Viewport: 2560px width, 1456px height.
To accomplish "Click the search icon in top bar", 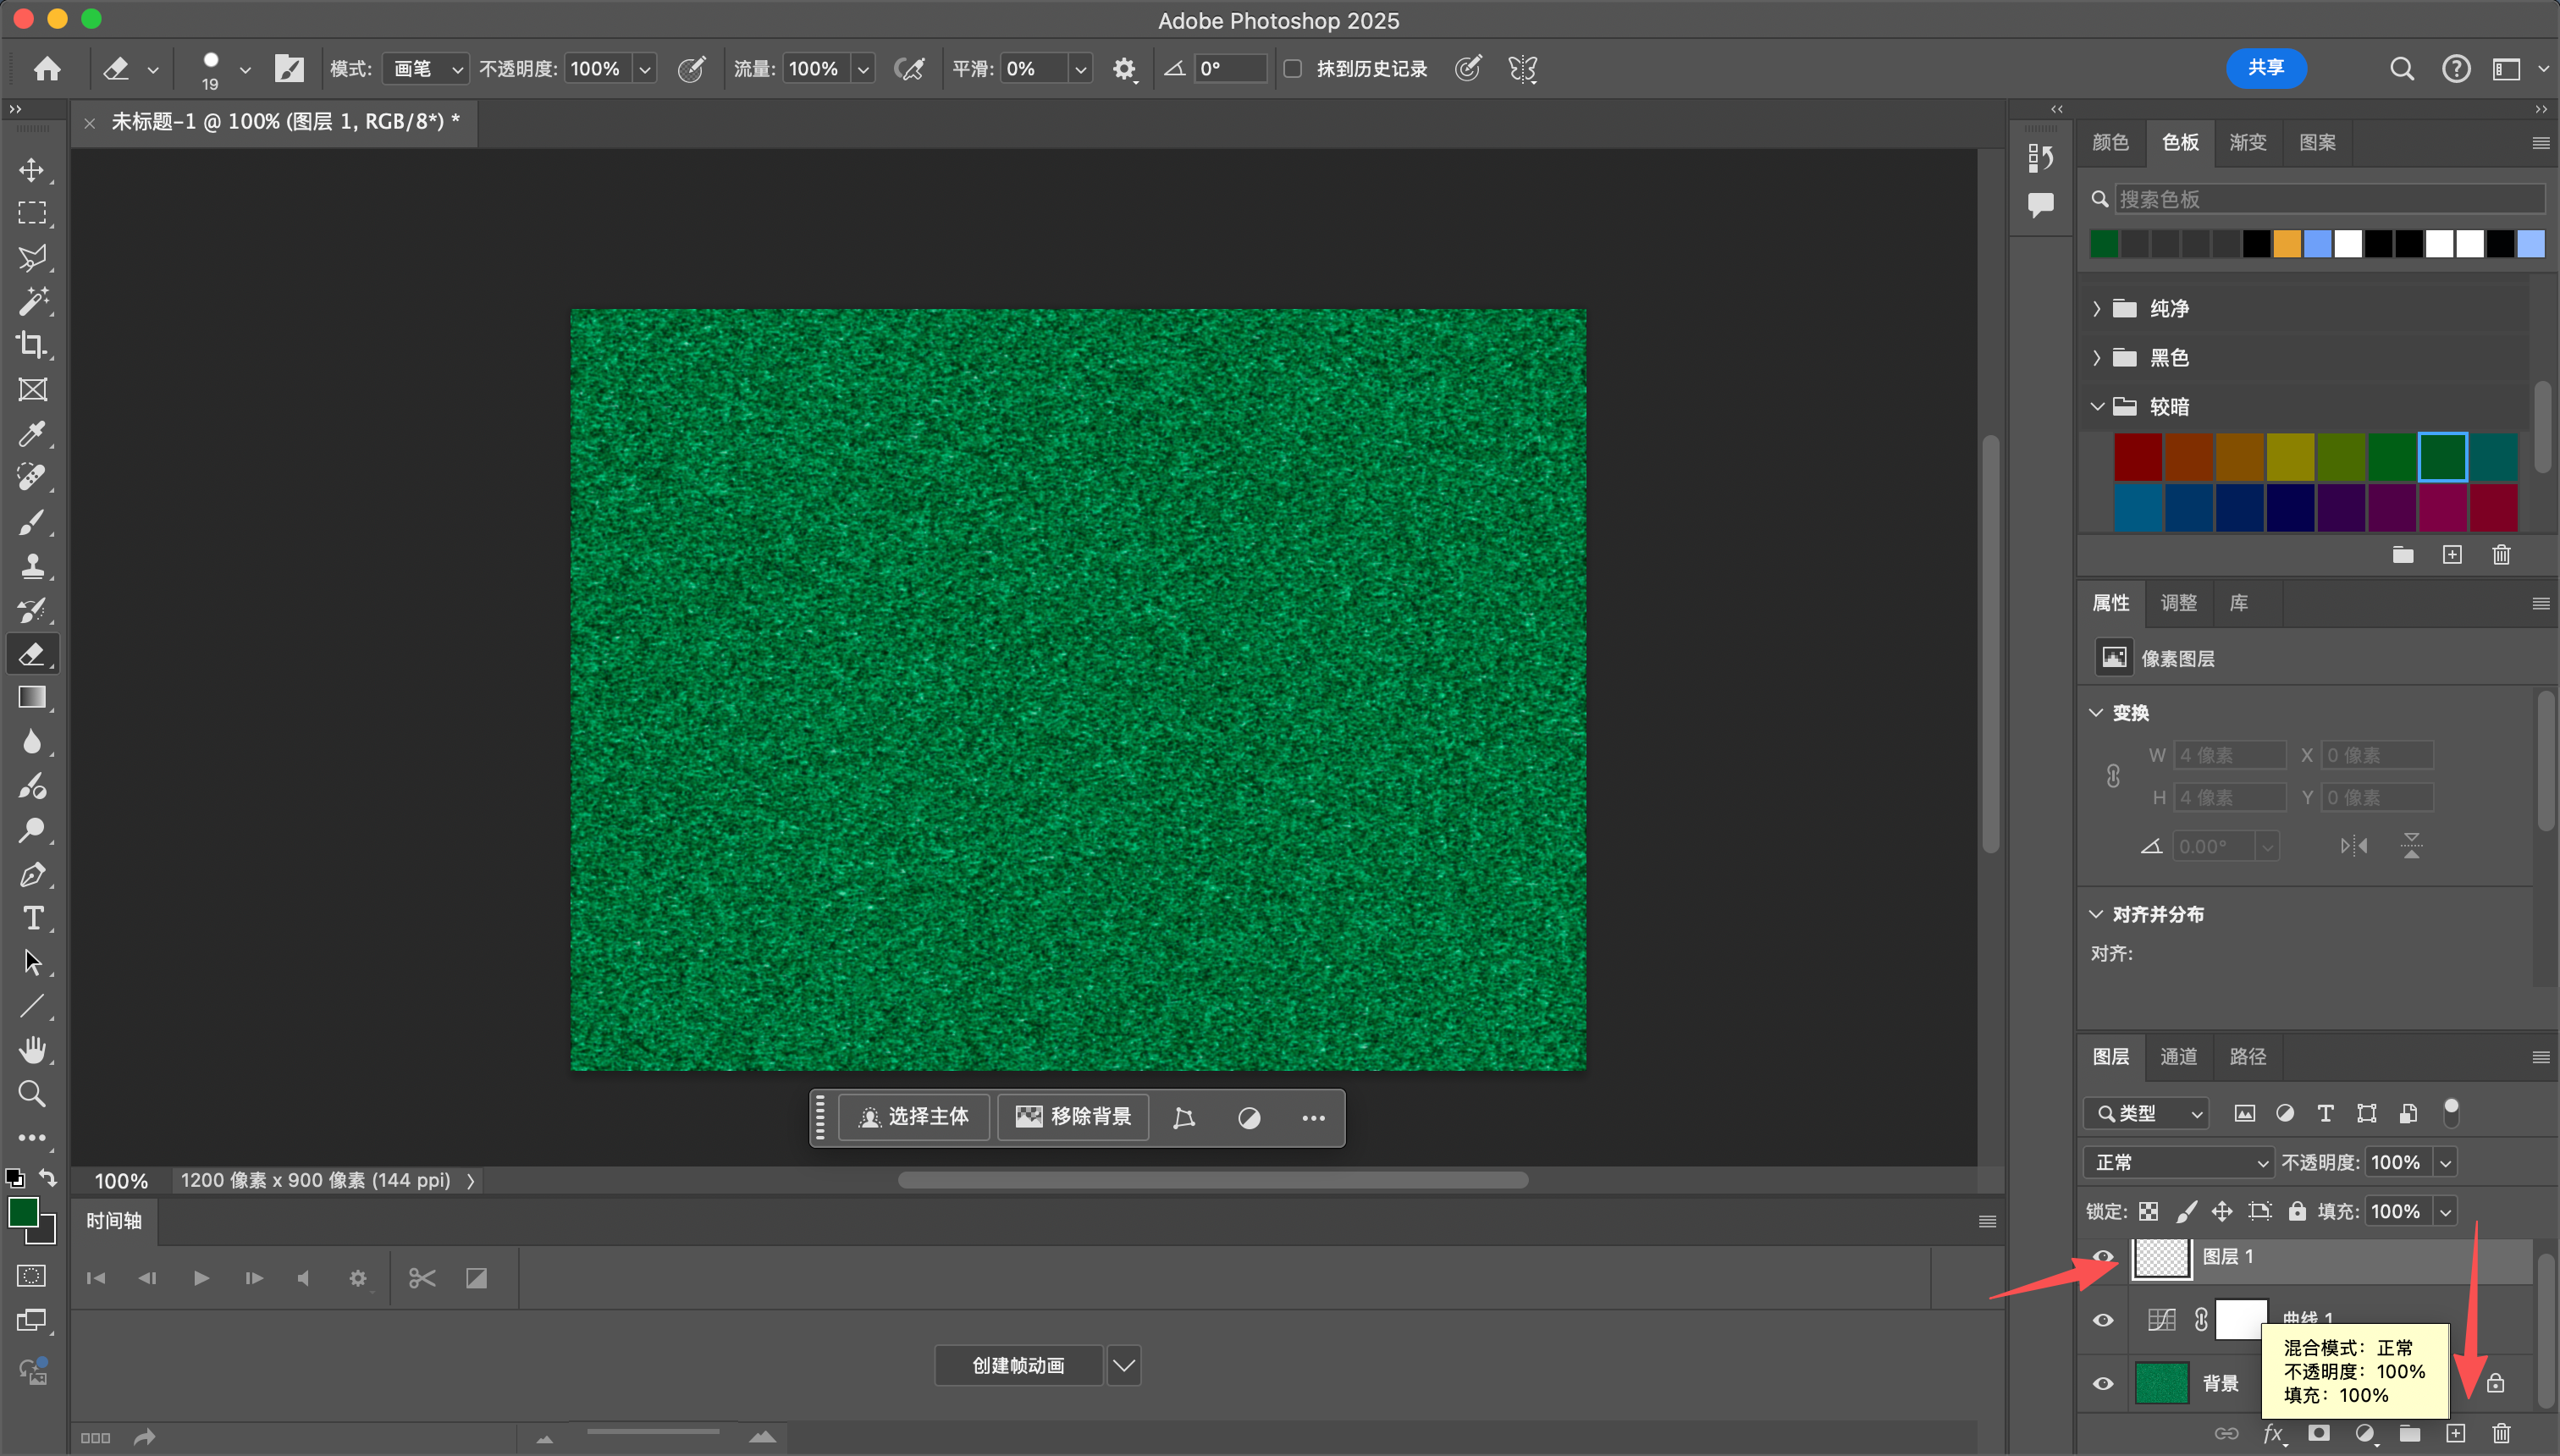I will [x=2401, y=68].
